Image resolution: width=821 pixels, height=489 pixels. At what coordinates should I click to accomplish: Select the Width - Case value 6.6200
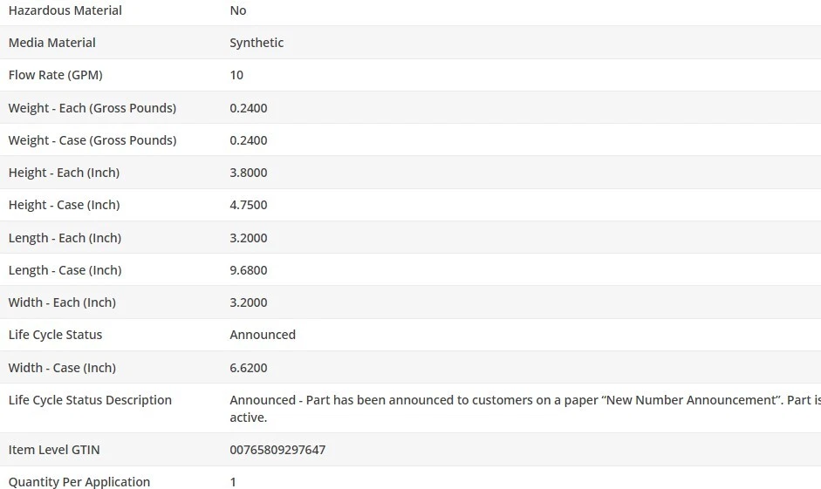point(249,368)
